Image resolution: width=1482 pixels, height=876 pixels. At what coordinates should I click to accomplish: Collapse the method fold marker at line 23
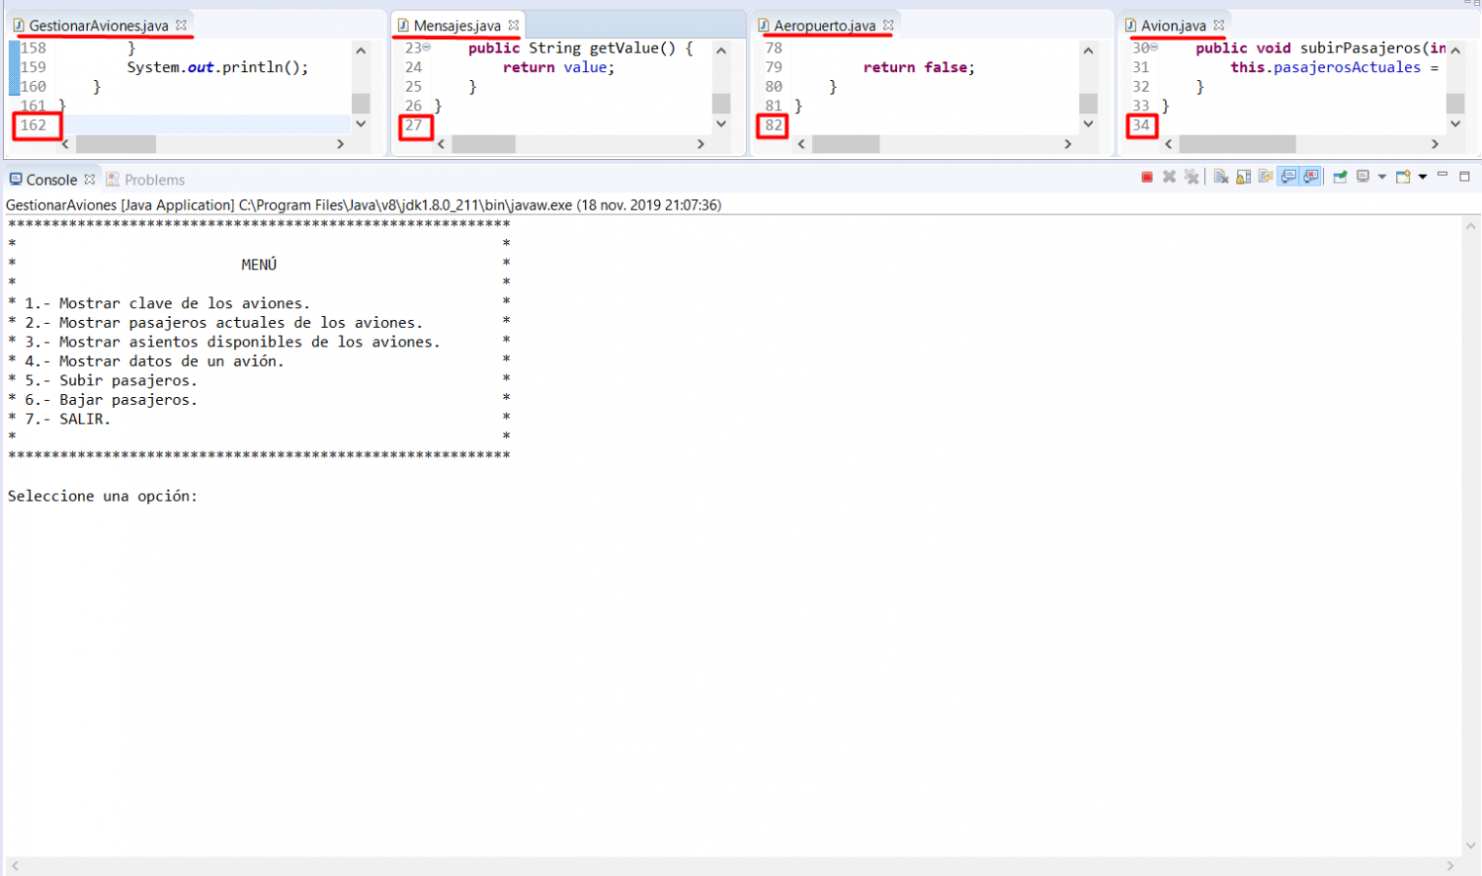point(427,47)
